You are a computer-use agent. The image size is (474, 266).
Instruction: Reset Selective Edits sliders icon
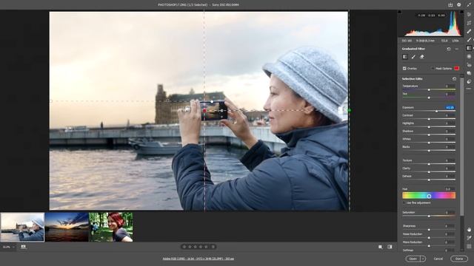click(x=454, y=79)
